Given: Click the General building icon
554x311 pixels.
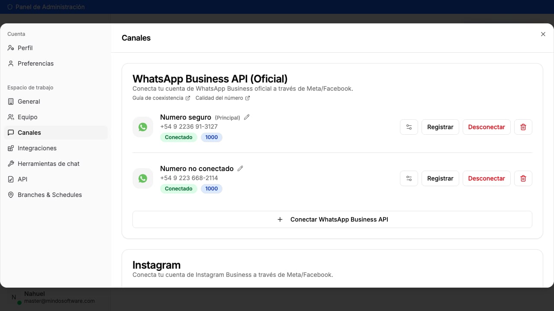Looking at the screenshot, I should click(11, 102).
